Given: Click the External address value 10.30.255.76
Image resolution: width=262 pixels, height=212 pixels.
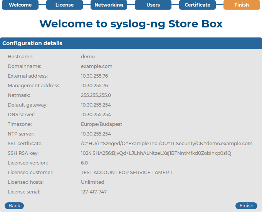Looking at the screenshot, I should click(94, 76).
